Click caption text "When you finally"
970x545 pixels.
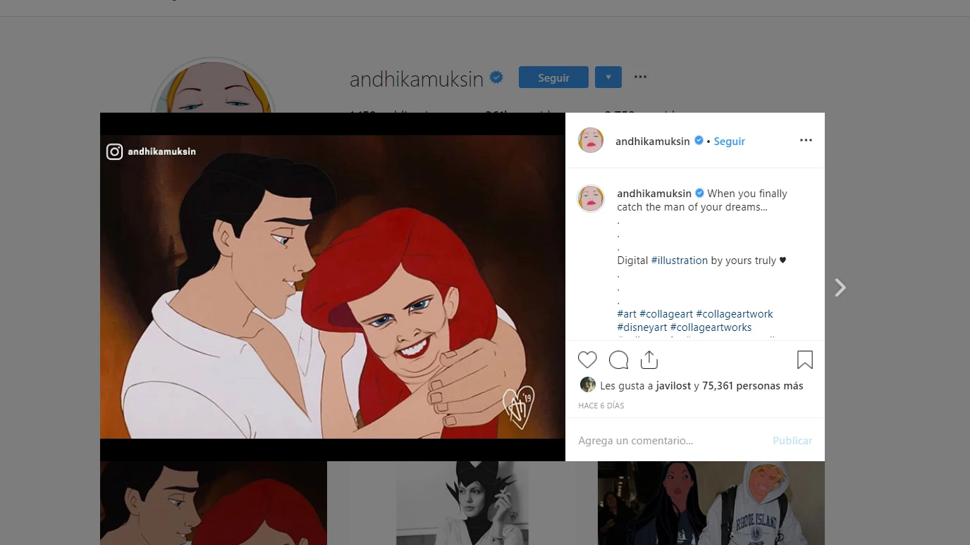point(747,194)
